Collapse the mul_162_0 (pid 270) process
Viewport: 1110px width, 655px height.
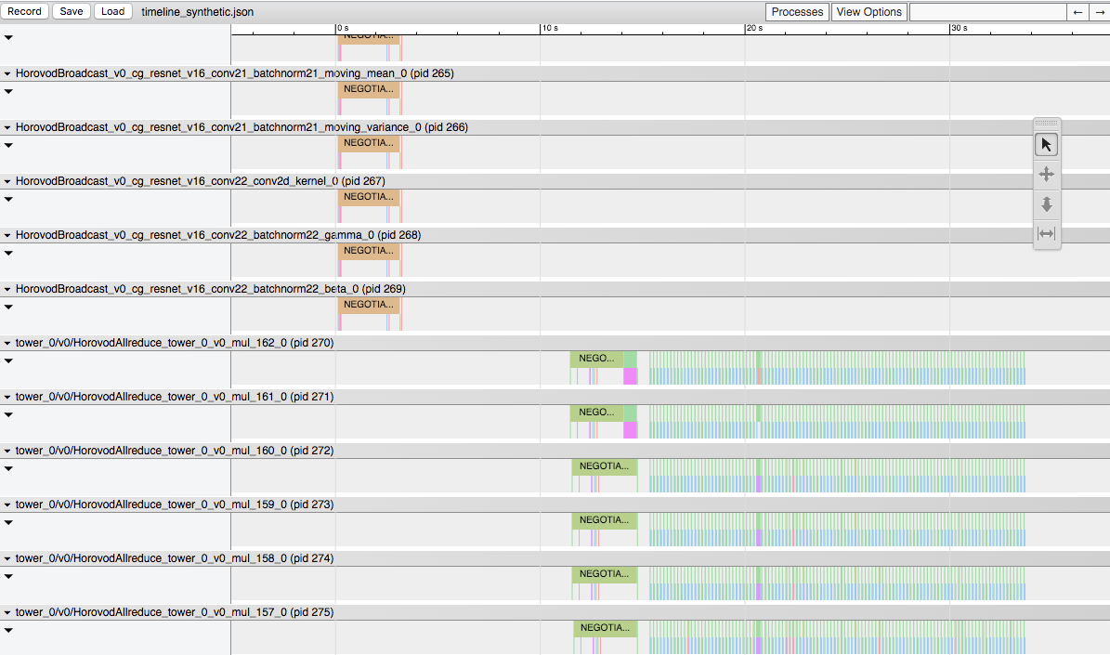[7, 343]
